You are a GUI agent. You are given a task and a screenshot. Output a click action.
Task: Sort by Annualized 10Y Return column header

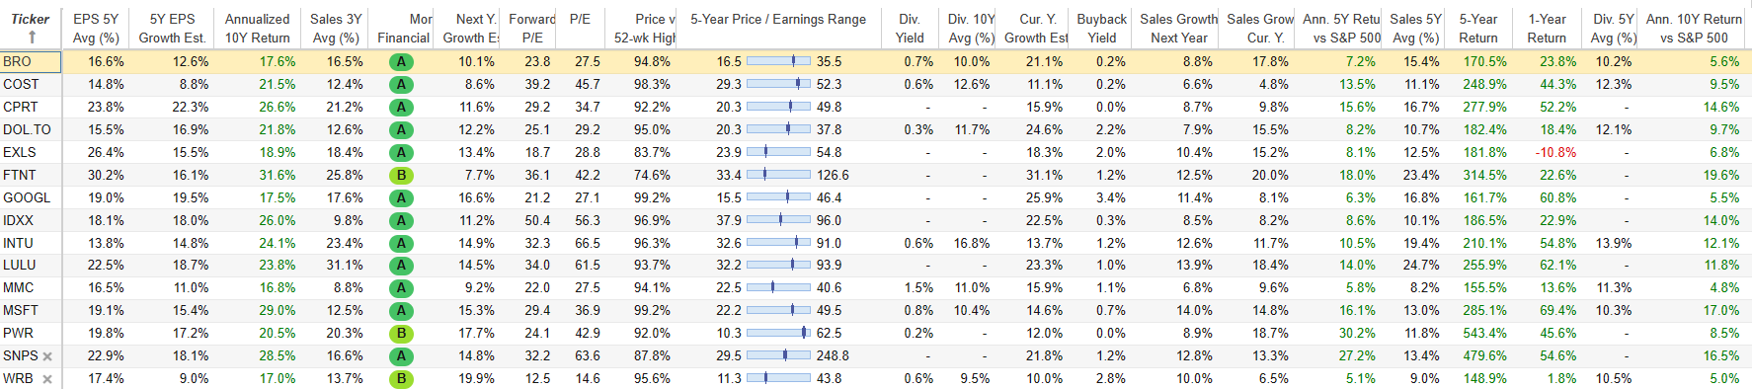pos(257,28)
